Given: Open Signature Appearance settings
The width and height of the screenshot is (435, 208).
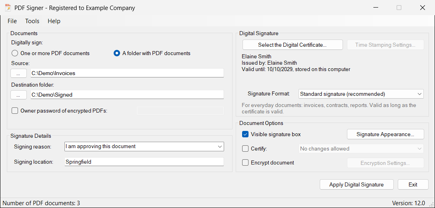Looking at the screenshot, I should (x=385, y=134).
